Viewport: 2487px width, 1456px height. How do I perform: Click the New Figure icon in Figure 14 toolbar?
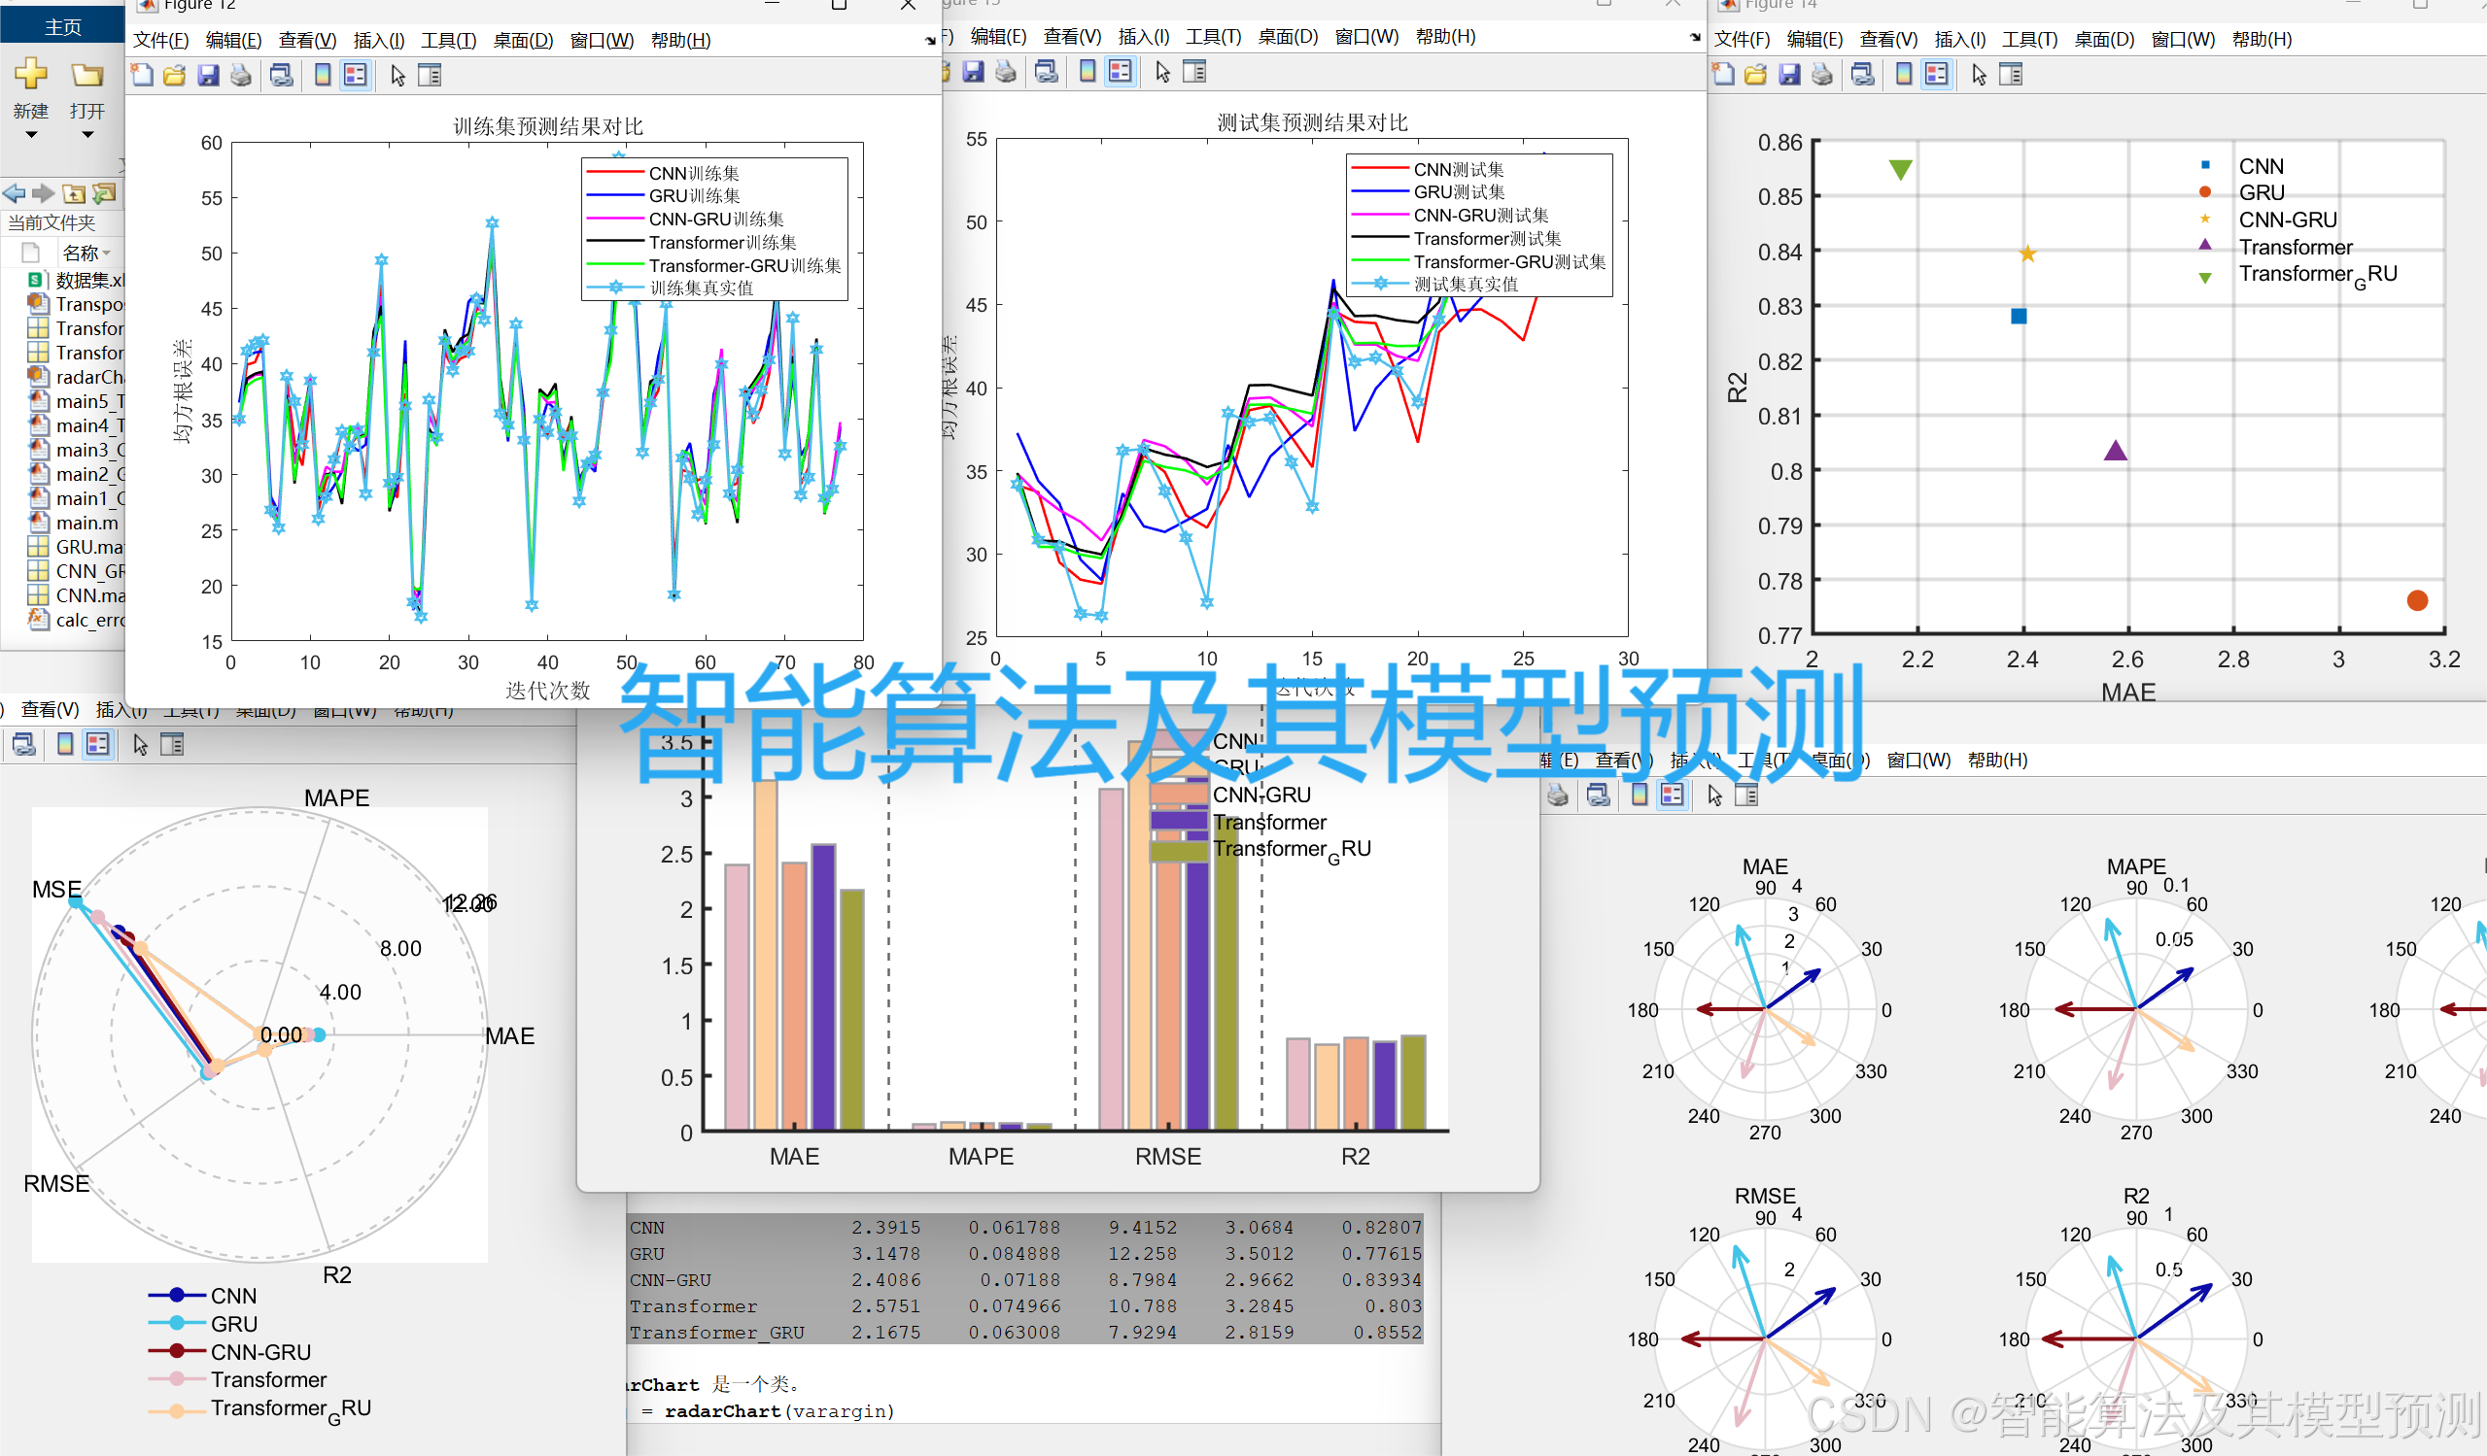(x=1722, y=74)
